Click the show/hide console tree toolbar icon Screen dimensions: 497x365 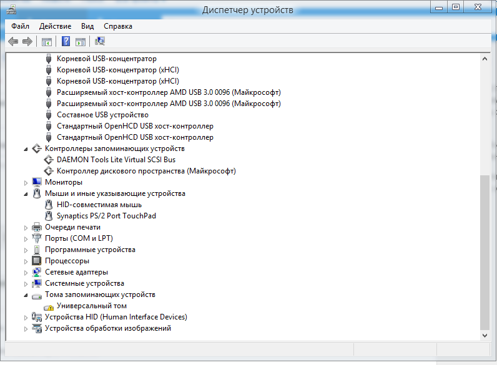(x=47, y=42)
